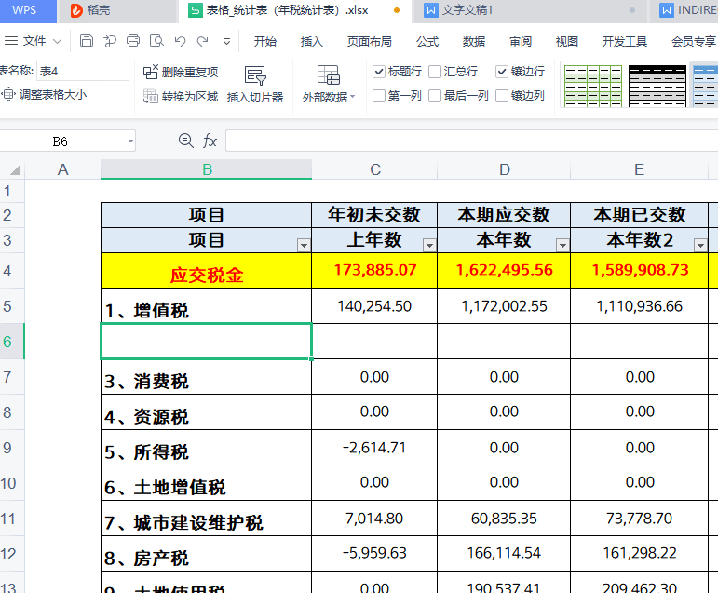Click the fx insert function icon
The image size is (718, 593).
click(x=210, y=141)
